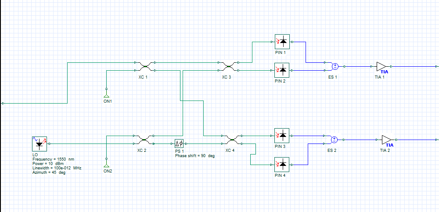The height and width of the screenshot is (212, 439).
Task: Select the PIN 4 photodiode block
Action: coord(282,165)
